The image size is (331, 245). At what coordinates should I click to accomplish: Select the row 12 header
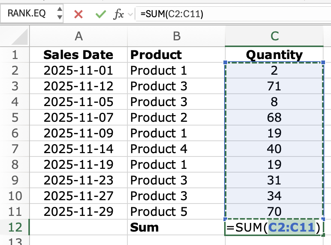click(x=15, y=227)
